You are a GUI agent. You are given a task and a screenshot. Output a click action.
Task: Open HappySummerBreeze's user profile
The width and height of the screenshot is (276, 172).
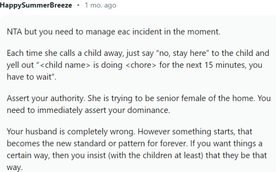[36, 5]
